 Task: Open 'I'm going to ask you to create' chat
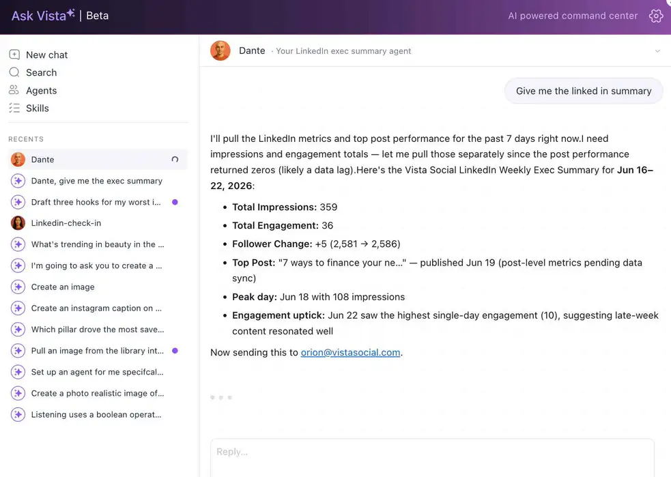98,265
